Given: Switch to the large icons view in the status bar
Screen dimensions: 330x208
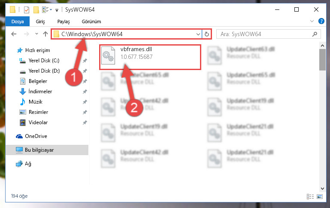Looking at the screenshot, I should [x=320, y=196].
